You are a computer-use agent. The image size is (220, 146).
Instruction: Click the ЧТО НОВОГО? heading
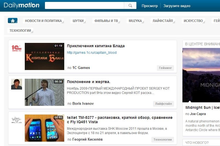tap(197, 143)
